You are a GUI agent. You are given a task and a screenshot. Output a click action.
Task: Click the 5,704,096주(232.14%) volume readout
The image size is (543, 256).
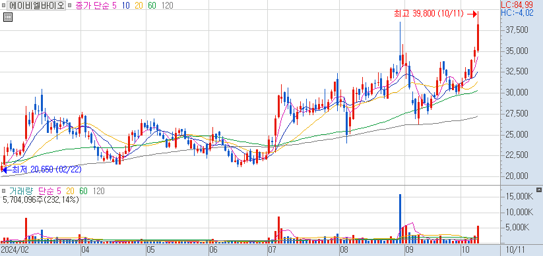(41, 199)
